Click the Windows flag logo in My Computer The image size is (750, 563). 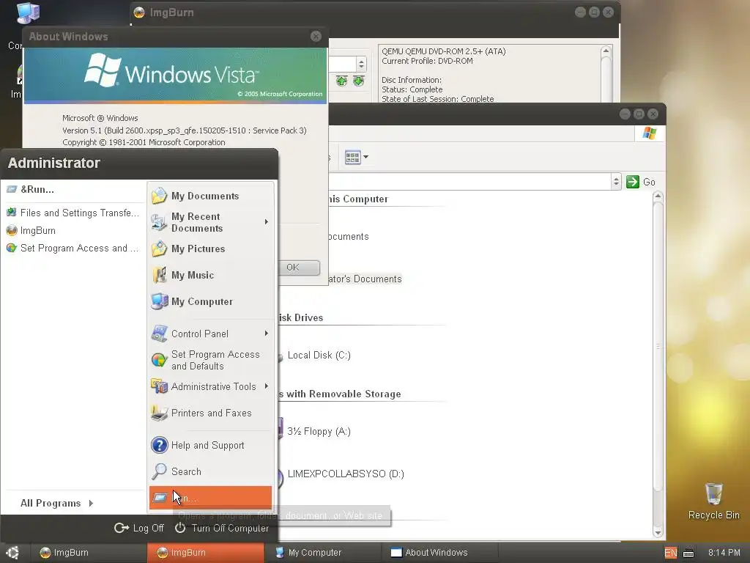[650, 133]
